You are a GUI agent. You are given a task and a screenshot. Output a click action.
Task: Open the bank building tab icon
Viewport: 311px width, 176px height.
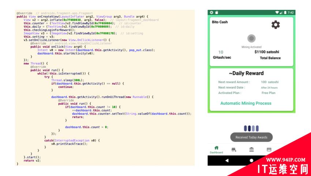251,149
